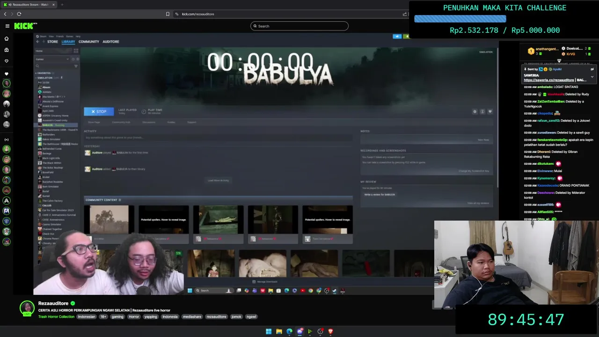599x337 pixels.
Task: Open Following heart outline icon in sidebar
Action: tap(7, 61)
